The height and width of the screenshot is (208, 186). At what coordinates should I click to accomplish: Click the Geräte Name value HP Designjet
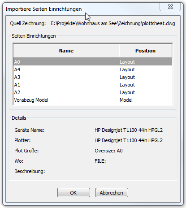coord(129,130)
